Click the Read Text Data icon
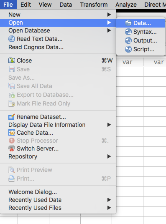Viewport: 166px width, 224px height. [x=12, y=39]
